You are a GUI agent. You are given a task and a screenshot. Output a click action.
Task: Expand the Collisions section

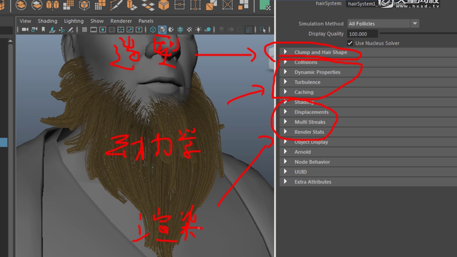[x=286, y=62]
